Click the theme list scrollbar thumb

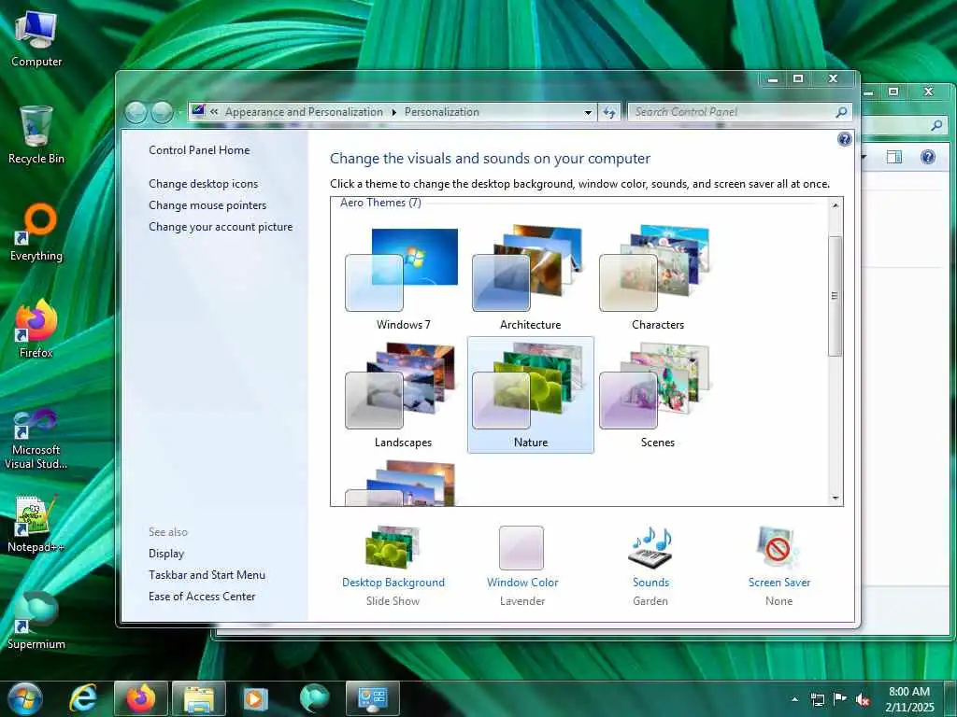836,296
